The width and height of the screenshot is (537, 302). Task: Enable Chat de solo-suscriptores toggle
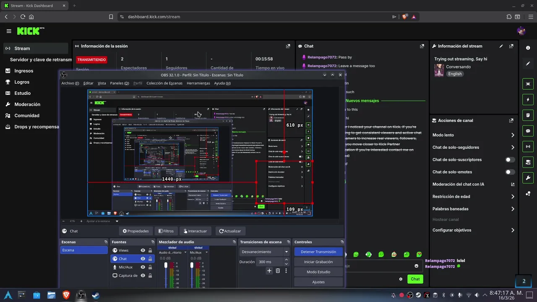(x=510, y=160)
